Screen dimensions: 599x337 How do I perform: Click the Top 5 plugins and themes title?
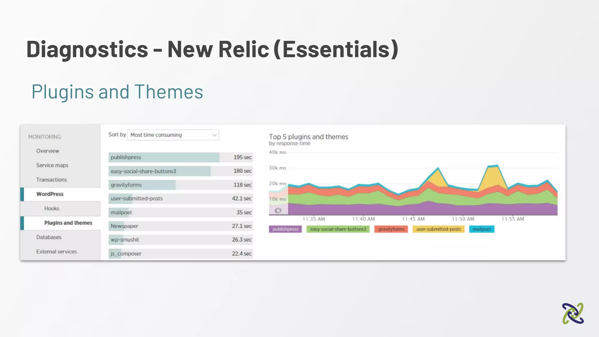[x=309, y=137]
